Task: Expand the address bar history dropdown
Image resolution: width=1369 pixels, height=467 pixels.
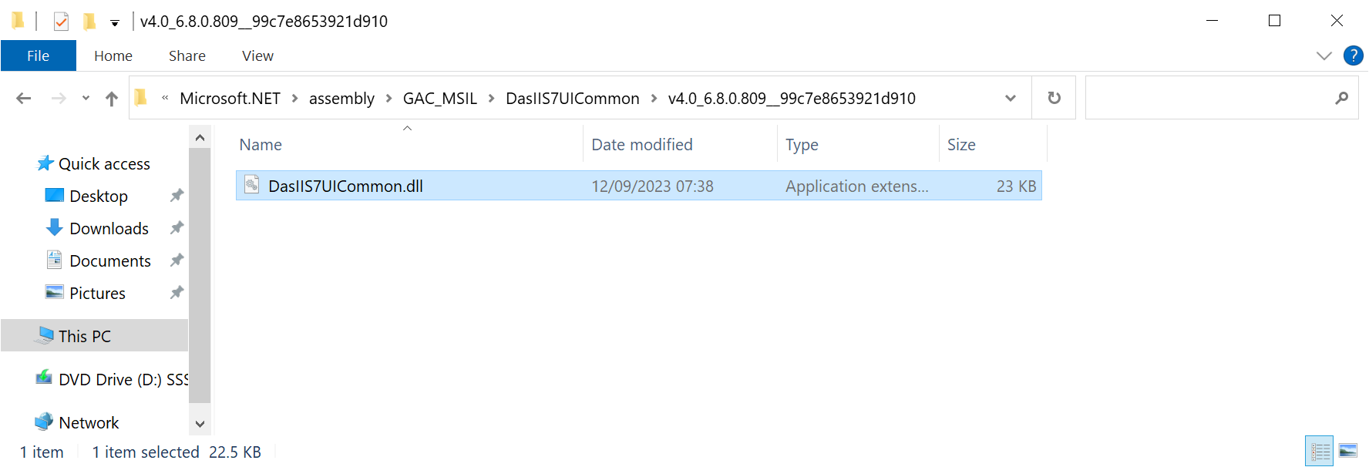Action: point(1010,99)
